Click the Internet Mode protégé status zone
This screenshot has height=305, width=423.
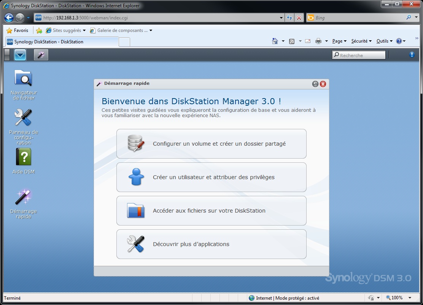click(x=284, y=298)
